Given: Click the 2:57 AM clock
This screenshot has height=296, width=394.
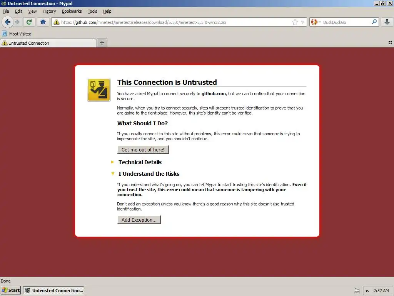Looking at the screenshot, I should pos(381,291).
